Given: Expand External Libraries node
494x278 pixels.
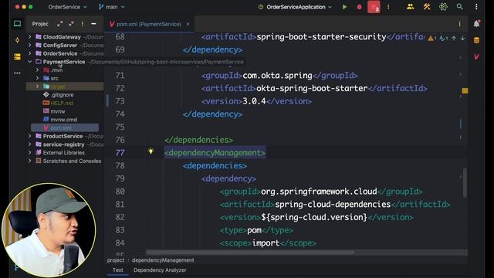Looking at the screenshot, I should point(29,152).
